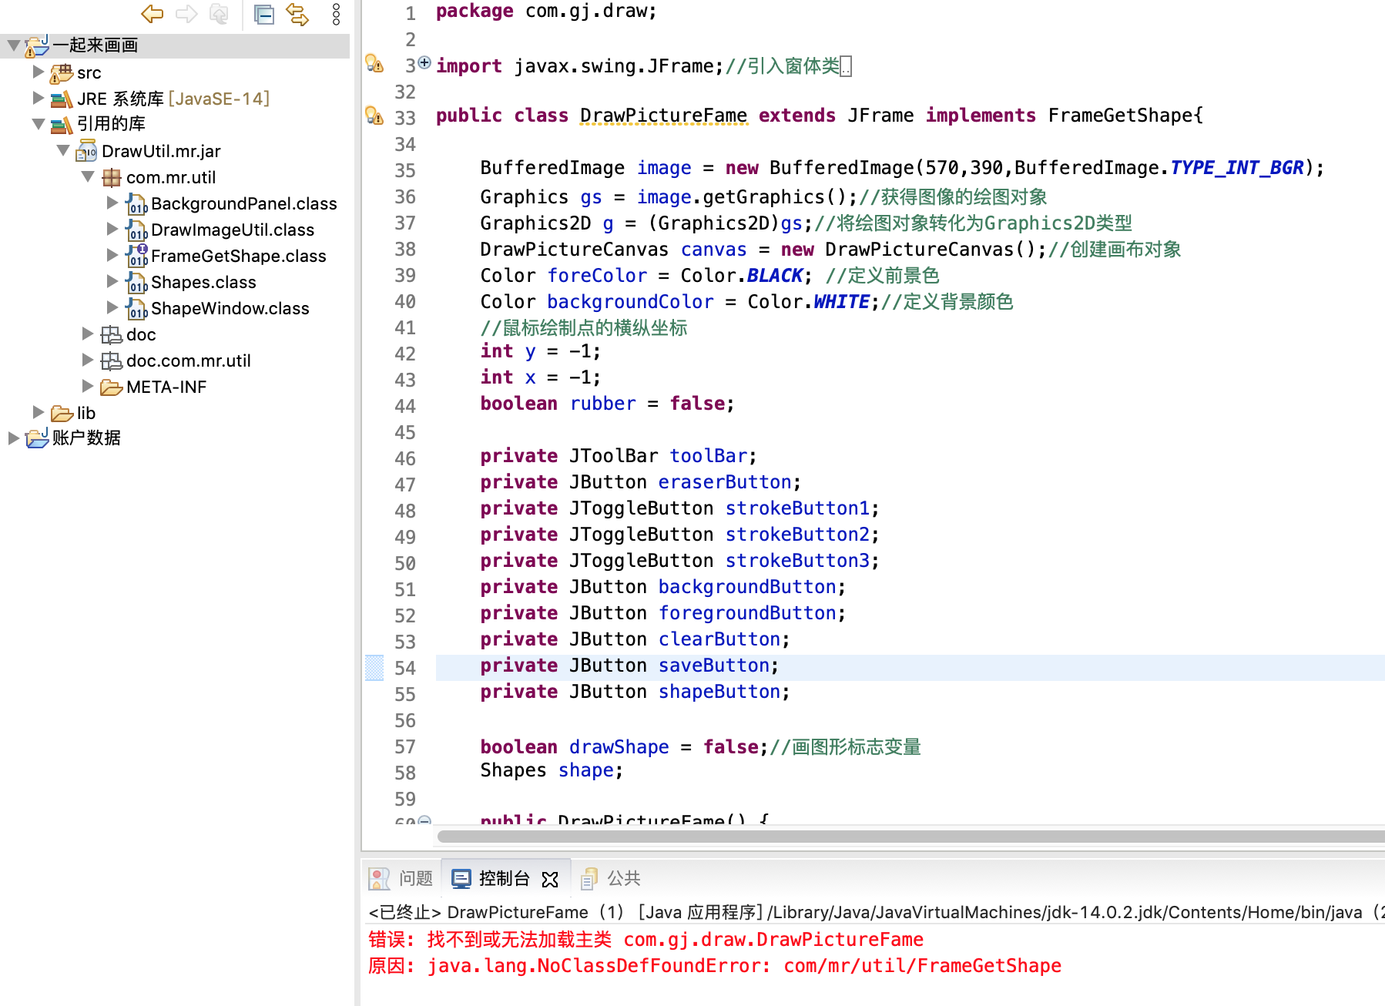Screen dimensions: 1385x1006
Task: Click the toolBar field on line 46
Action: pyautogui.click(x=709, y=456)
